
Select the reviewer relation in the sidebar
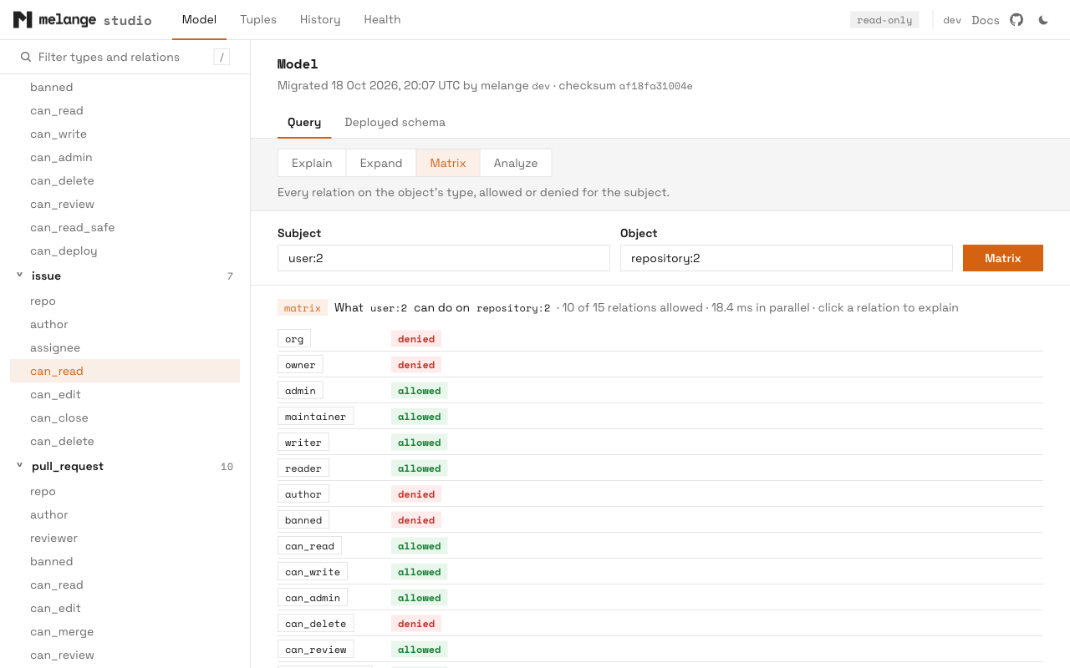(x=125, y=538)
